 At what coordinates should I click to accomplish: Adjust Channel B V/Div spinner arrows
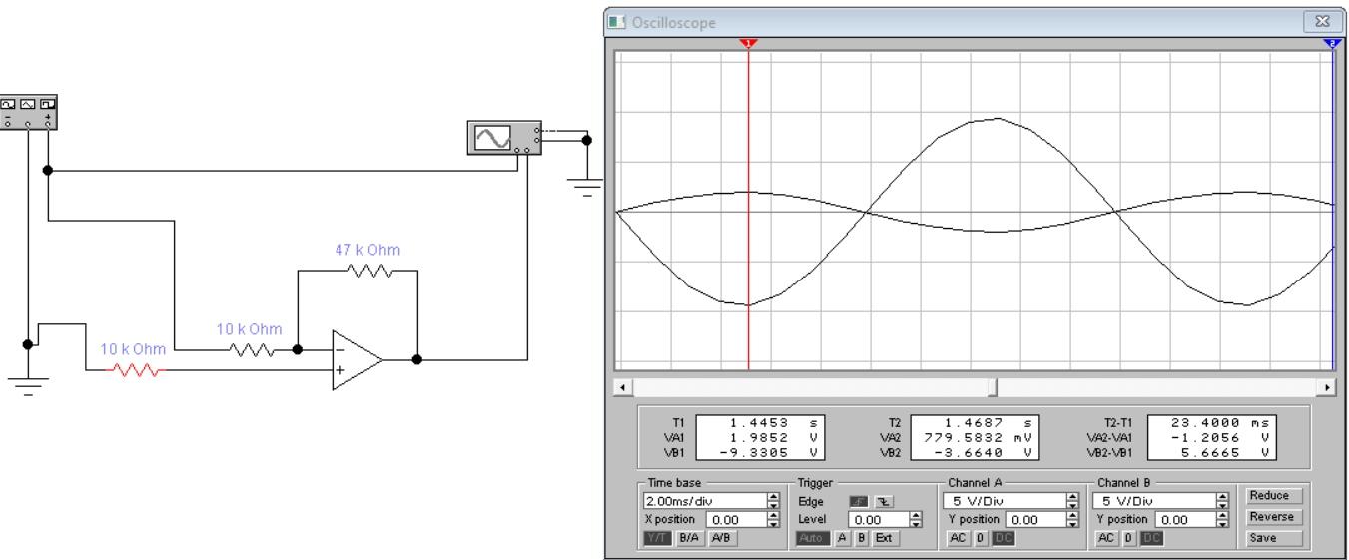tap(1222, 501)
